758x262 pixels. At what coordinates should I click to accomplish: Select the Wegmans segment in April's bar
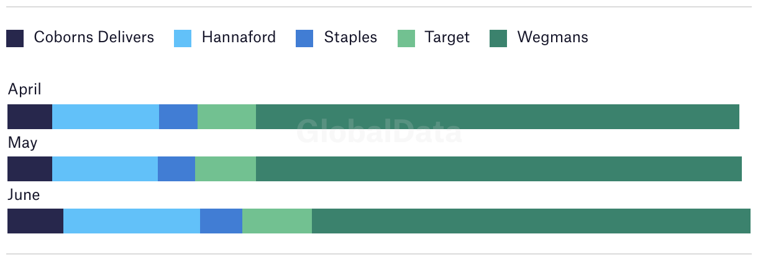tap(497, 117)
